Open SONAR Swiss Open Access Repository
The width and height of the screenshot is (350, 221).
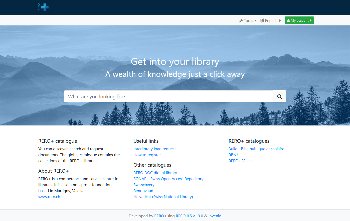pyautogui.click(x=168, y=179)
